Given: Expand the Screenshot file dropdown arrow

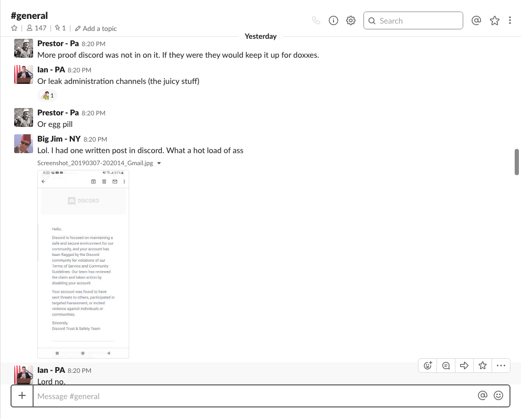Looking at the screenshot, I should (x=159, y=163).
